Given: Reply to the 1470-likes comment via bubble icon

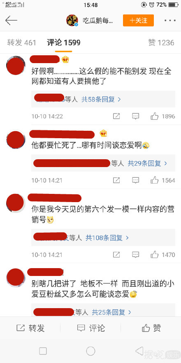Looking at the screenshot, I should (135, 255).
